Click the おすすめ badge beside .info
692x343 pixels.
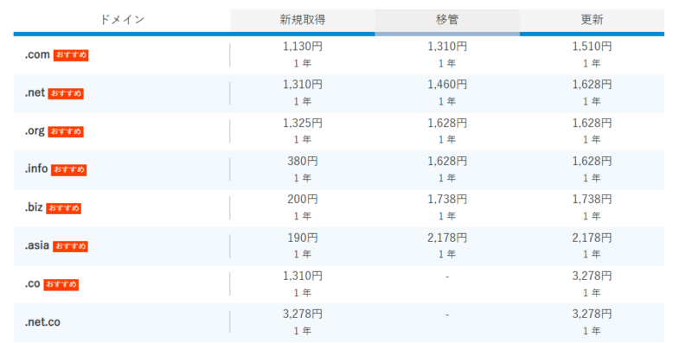point(68,169)
